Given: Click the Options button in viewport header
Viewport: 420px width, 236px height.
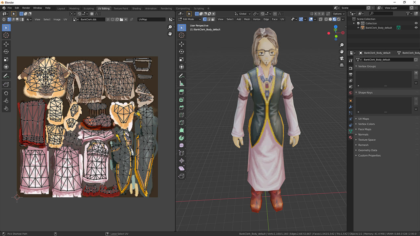Looking at the screenshot, I should point(338,14).
